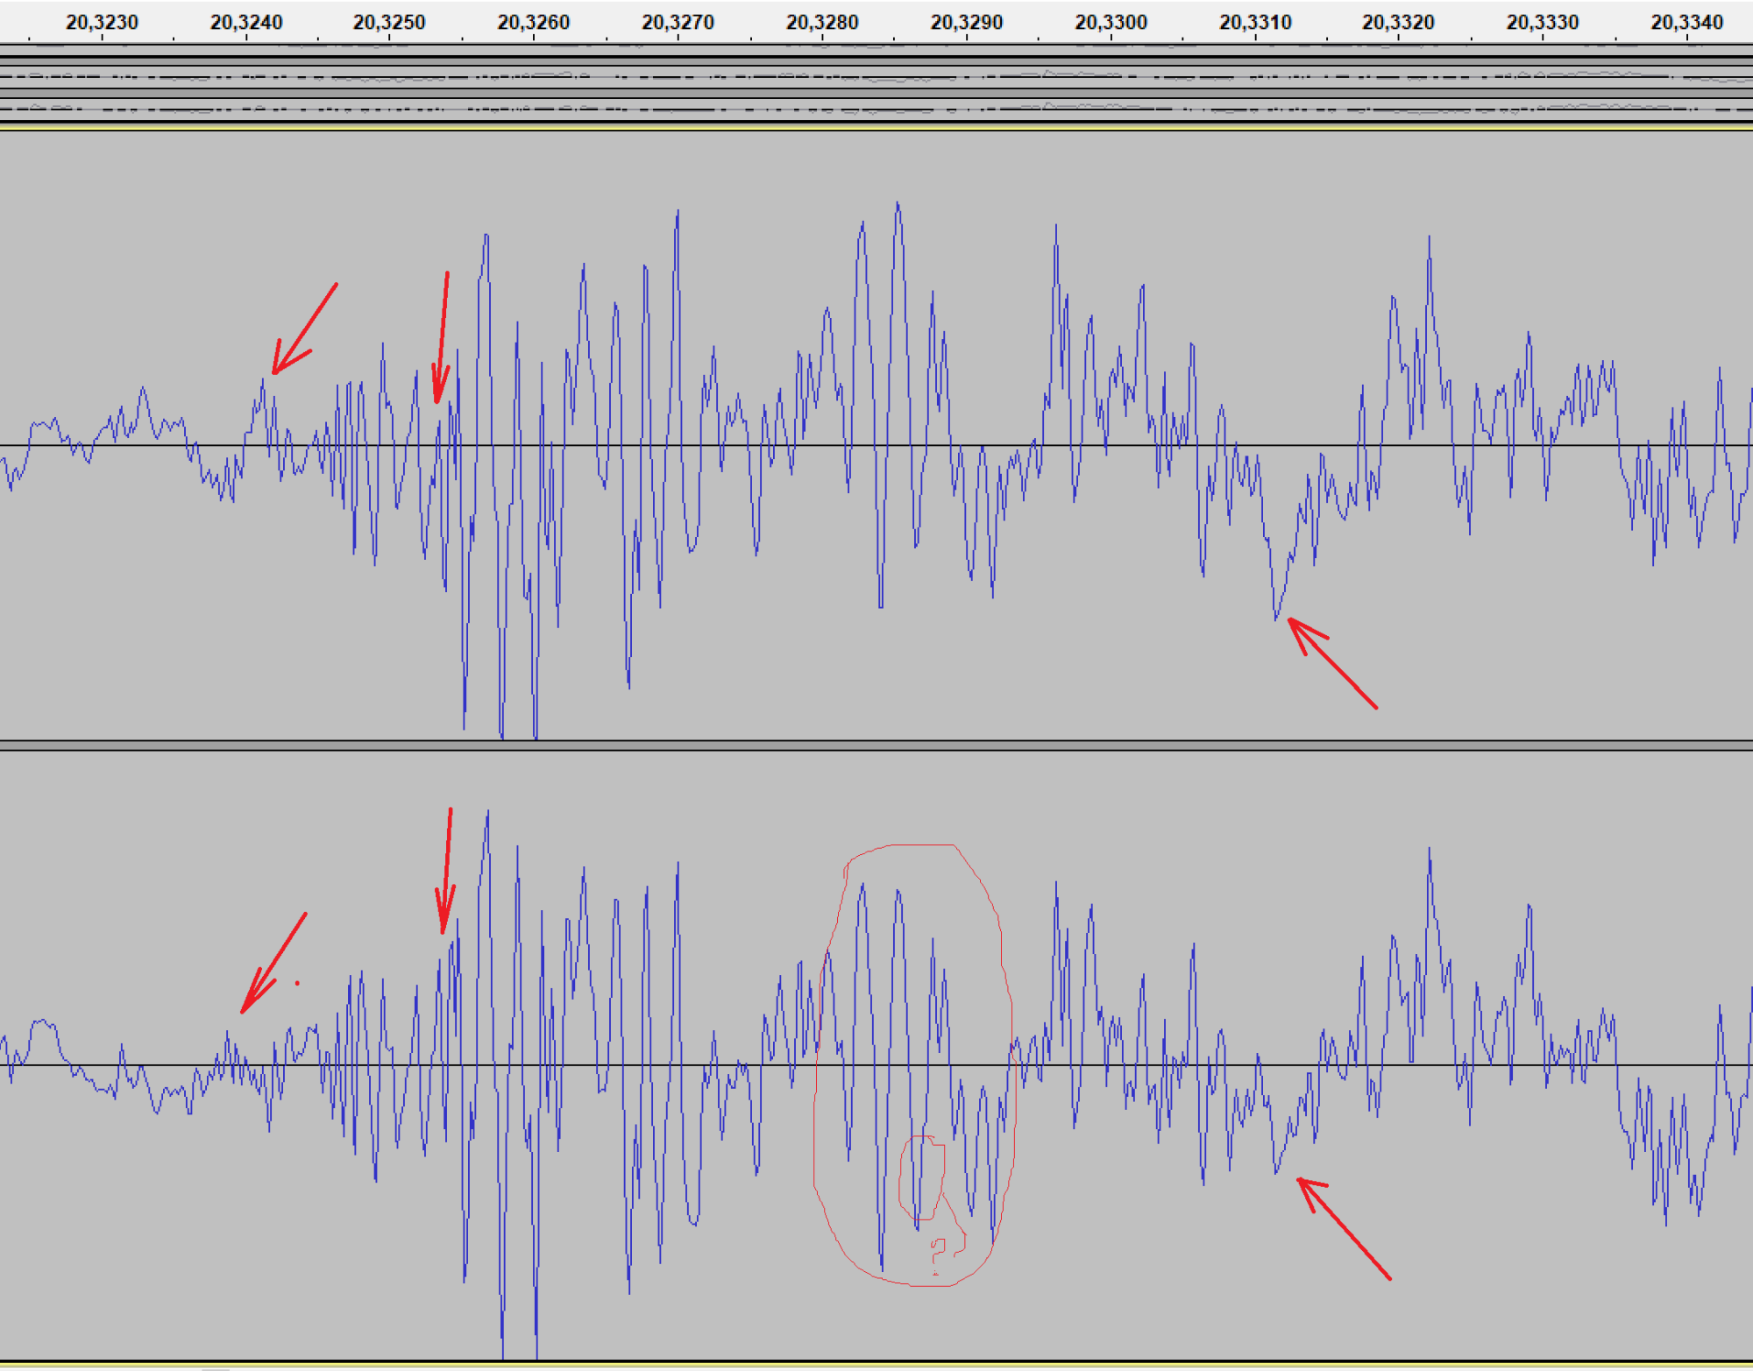This screenshot has width=1753, height=1371.
Task: Click the red question mark annotation
Action: coord(938,1254)
